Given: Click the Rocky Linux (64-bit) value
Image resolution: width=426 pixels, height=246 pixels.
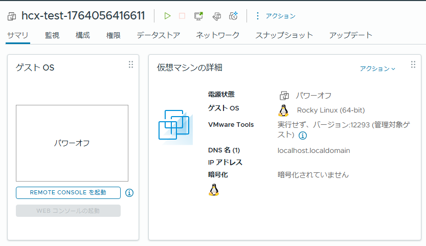Looking at the screenshot, I should click(331, 110).
